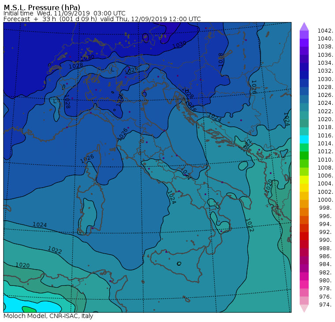Select the cyan swatch between 1016 and 1014
The height and width of the screenshot is (322, 335).
click(304, 140)
